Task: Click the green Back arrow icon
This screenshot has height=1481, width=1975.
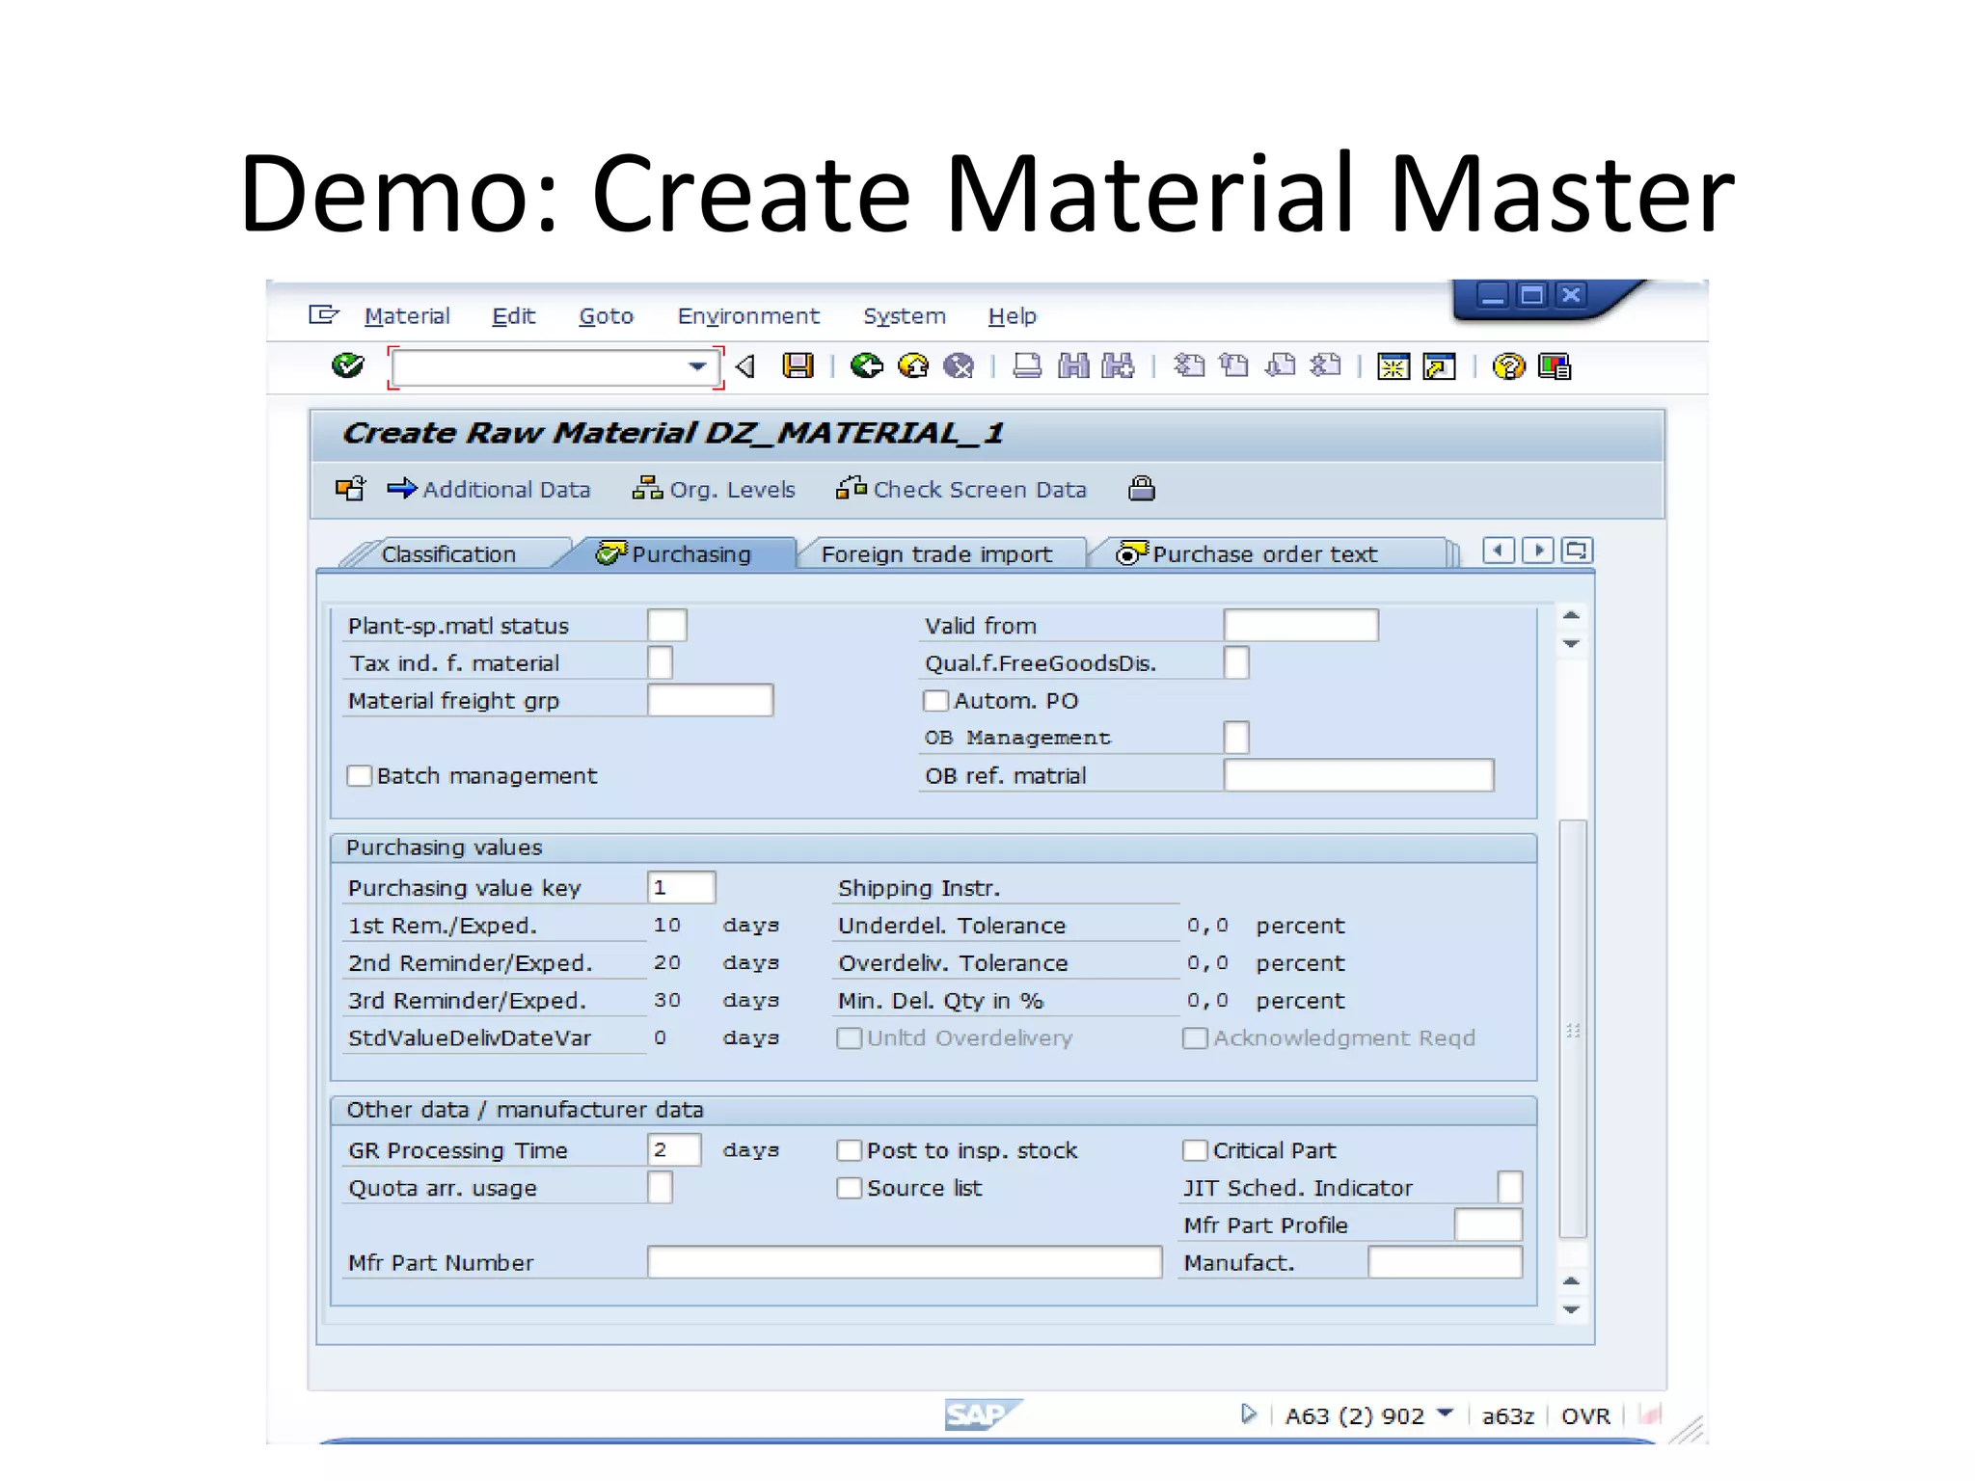Action: click(866, 366)
